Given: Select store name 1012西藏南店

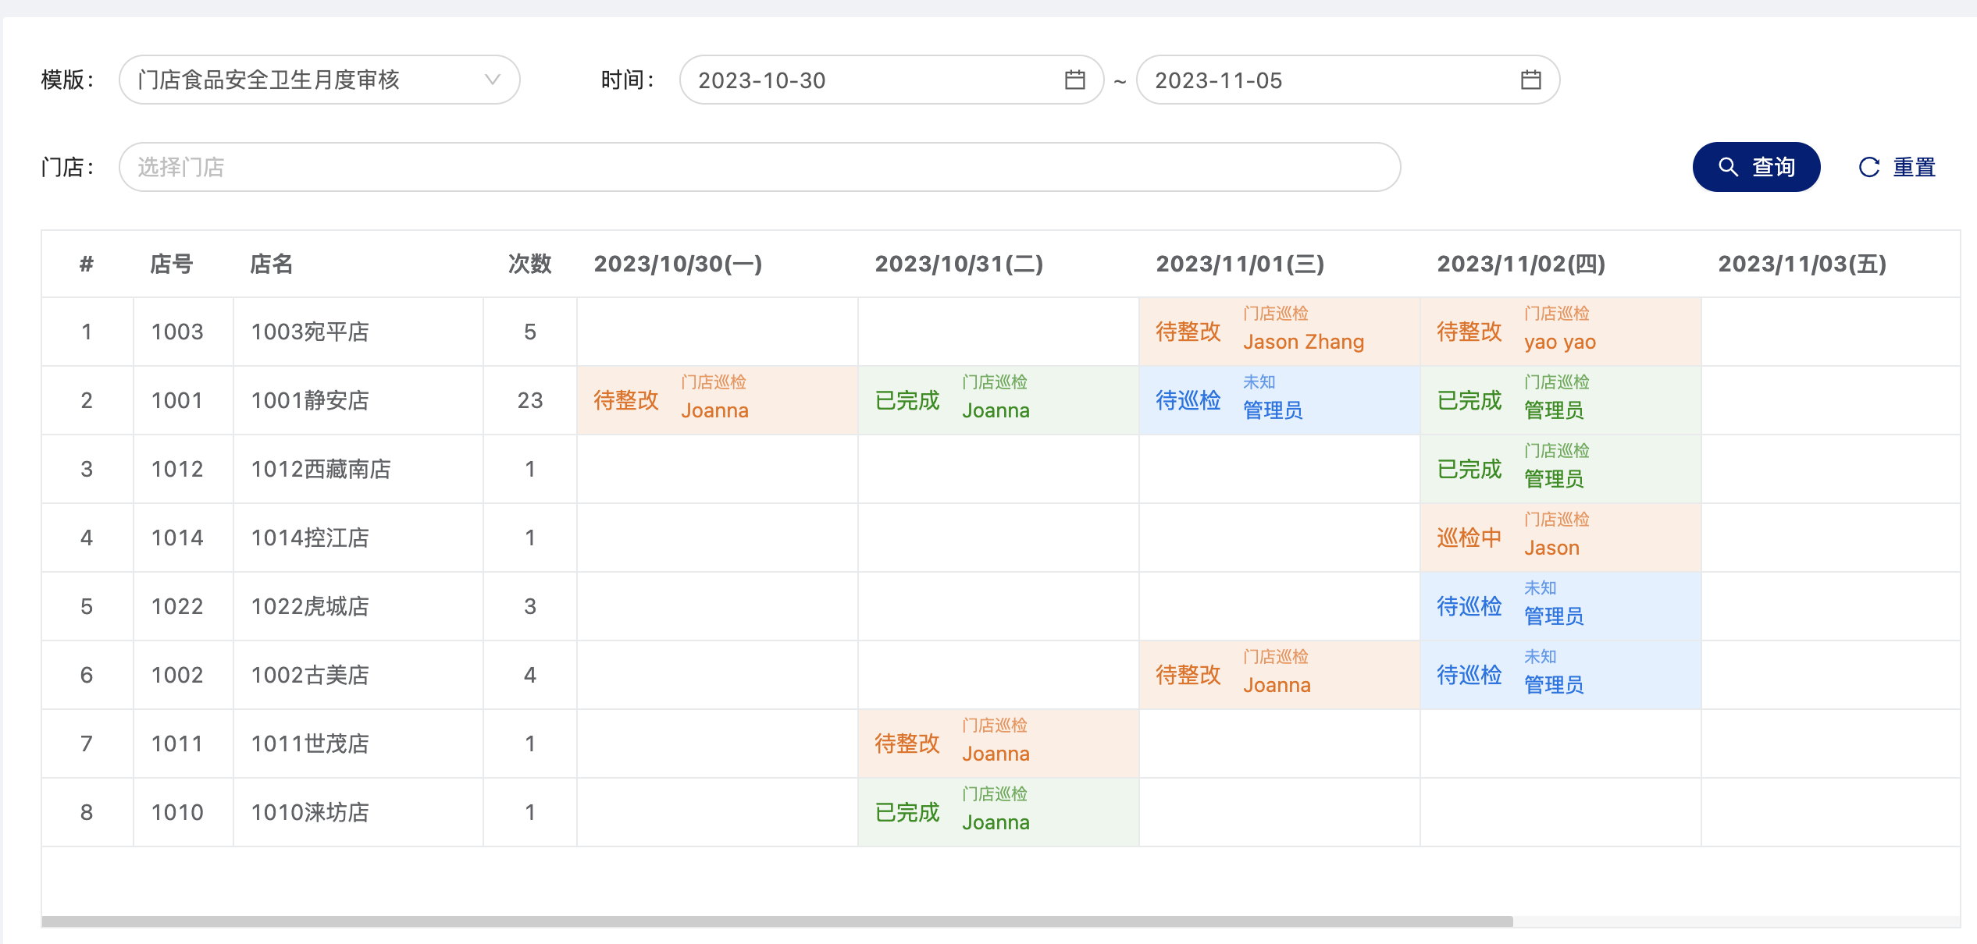Looking at the screenshot, I should pos(321,469).
